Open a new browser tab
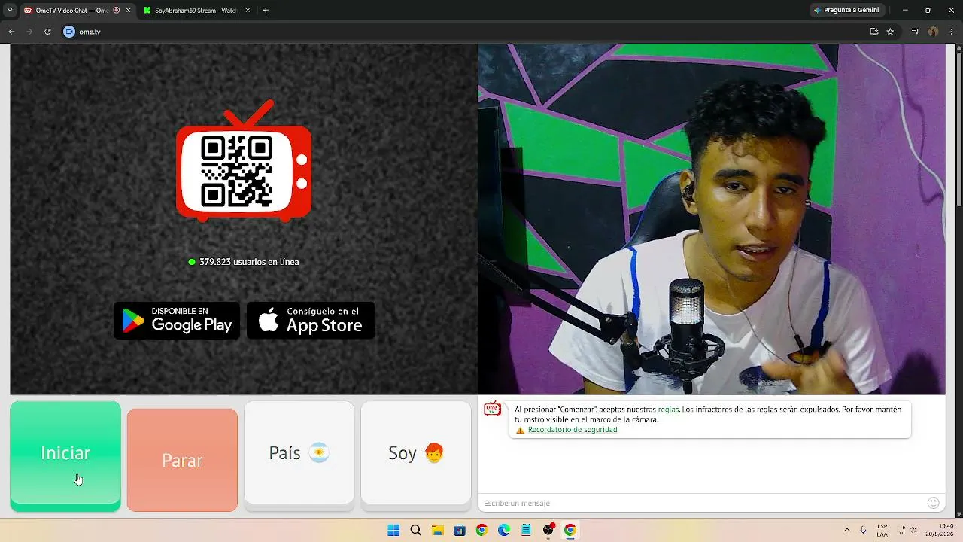This screenshot has width=963, height=542. click(x=266, y=11)
